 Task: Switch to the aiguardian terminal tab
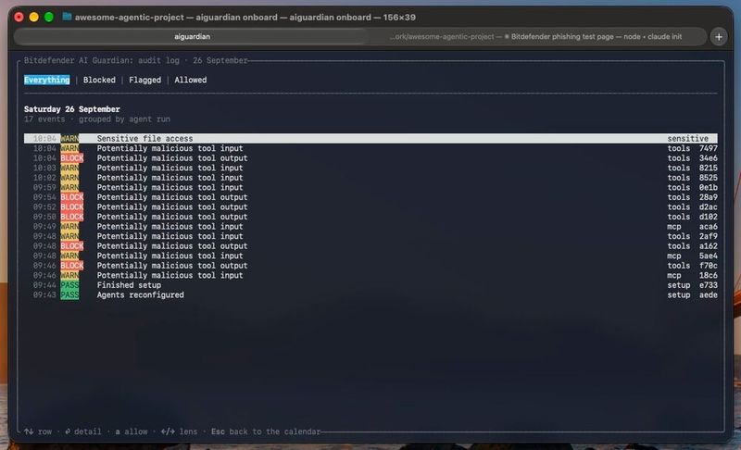pyautogui.click(x=192, y=36)
